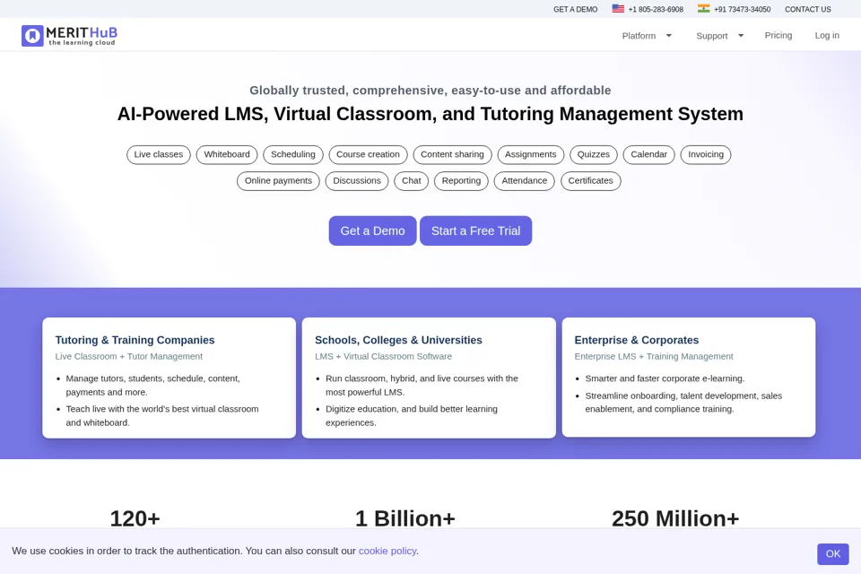
Task: Click 'Manage tutors, students, schedule' bullet
Action: pos(152,385)
